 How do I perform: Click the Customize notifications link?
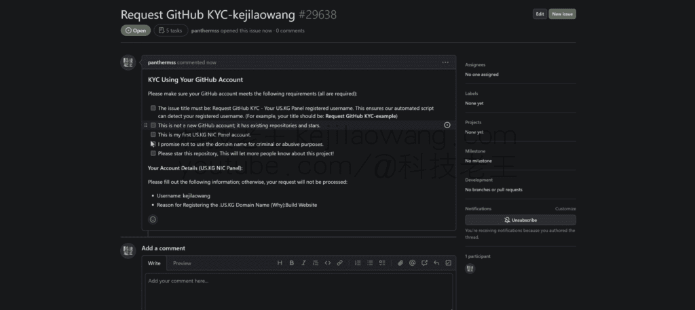tap(565, 208)
